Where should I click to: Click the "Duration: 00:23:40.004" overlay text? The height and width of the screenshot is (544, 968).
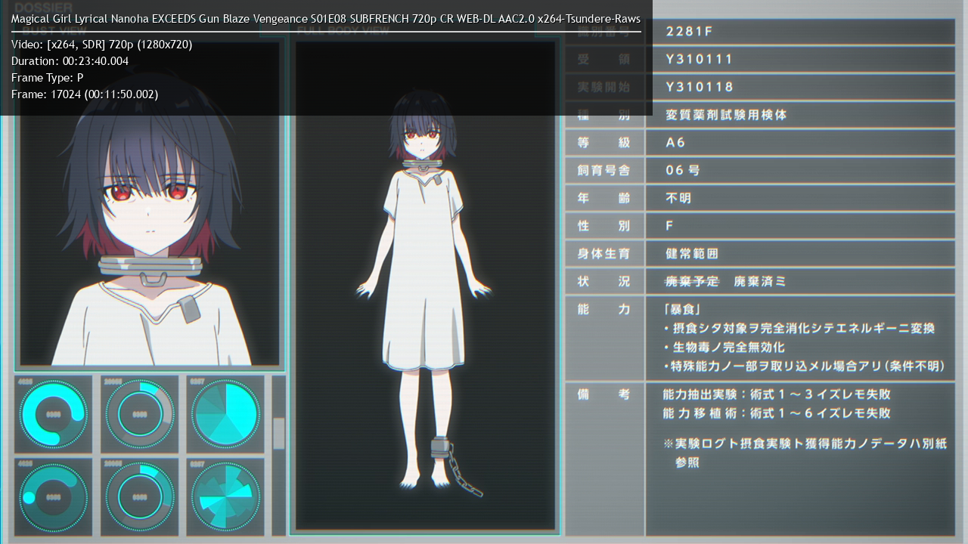coord(70,61)
